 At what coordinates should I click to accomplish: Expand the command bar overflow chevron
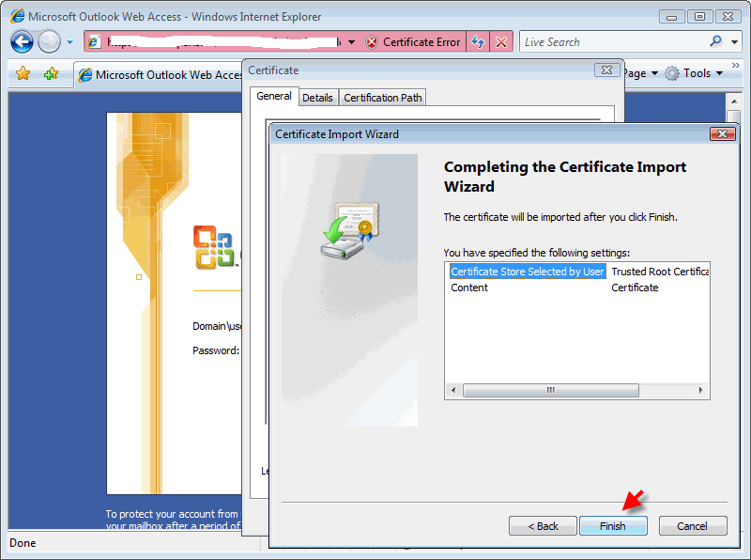pos(736,65)
